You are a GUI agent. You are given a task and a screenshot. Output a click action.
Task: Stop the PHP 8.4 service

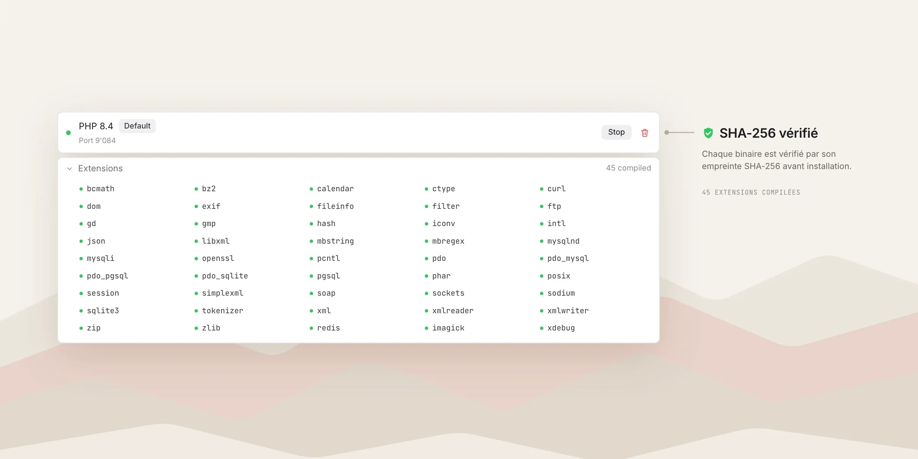click(616, 132)
